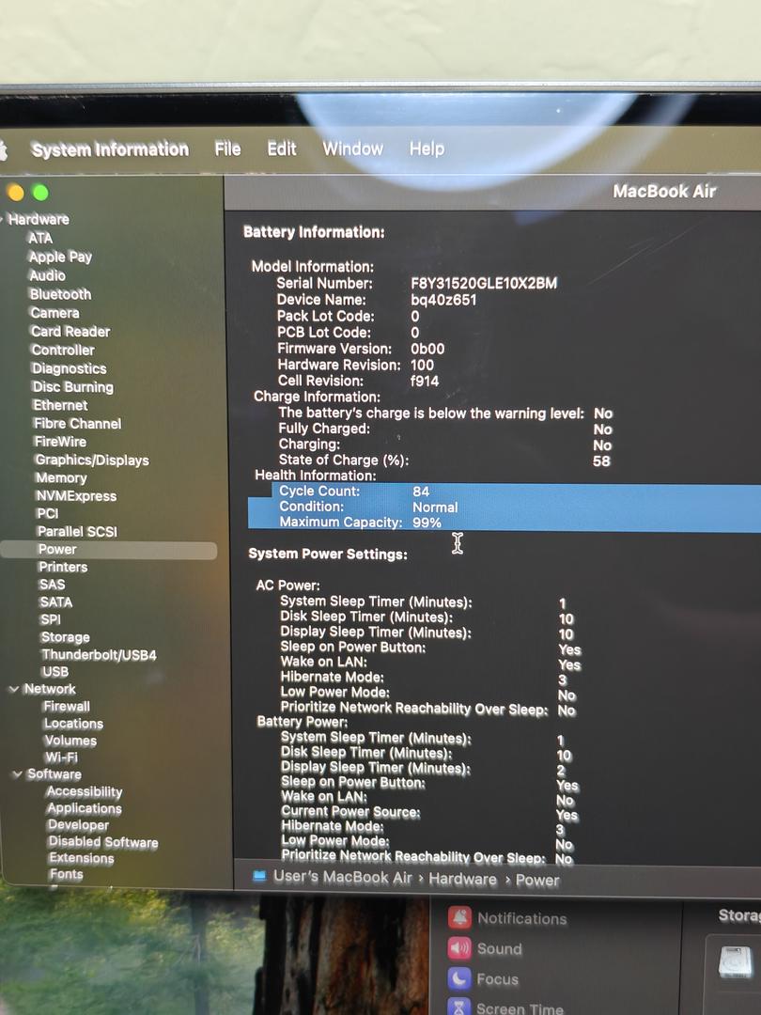Collapse the Software section chevron
Image resolution: width=761 pixels, height=1015 pixels.
tap(17, 774)
